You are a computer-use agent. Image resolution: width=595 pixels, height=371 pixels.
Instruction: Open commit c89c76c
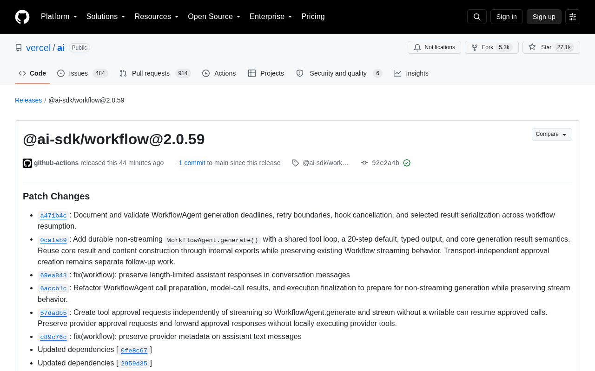(53, 337)
